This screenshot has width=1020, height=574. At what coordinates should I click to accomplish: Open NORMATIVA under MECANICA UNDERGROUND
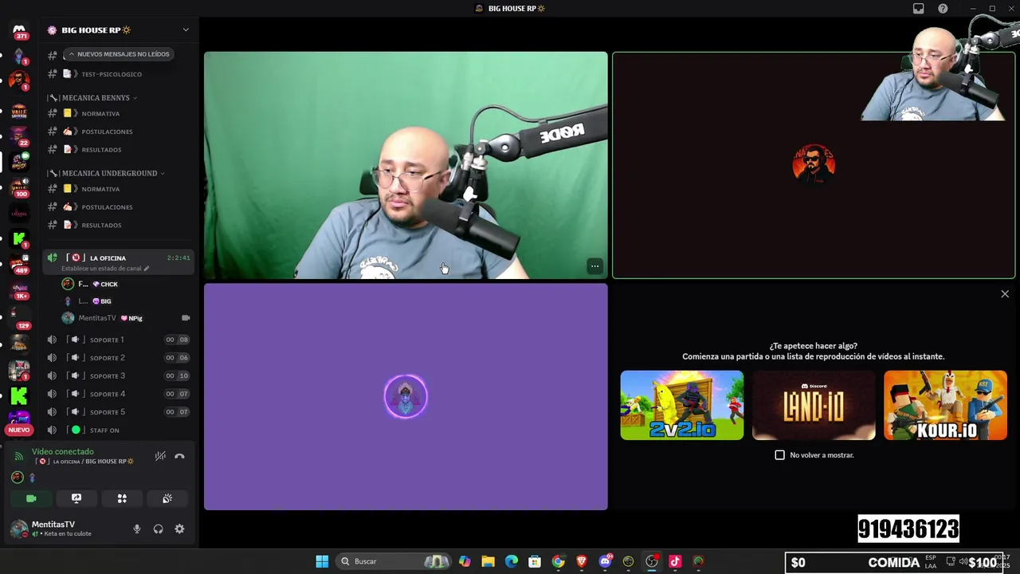click(120, 189)
